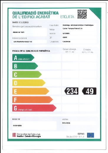
Task: Click the 'Carrer Pompeu Fabra' address value
Action: pyautogui.click(x=73, y=29)
